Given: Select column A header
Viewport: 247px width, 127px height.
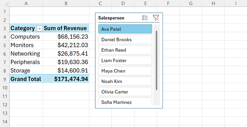Looking at the screenshot, I should pos(26,3).
